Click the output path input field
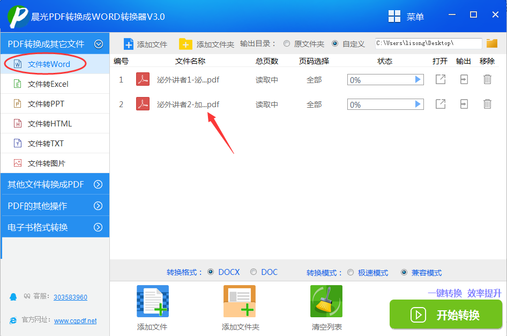This screenshot has height=336, width=507. 428,43
